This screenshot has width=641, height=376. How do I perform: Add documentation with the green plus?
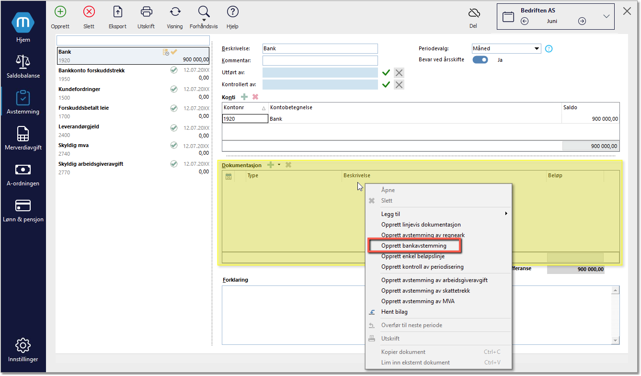tap(271, 165)
